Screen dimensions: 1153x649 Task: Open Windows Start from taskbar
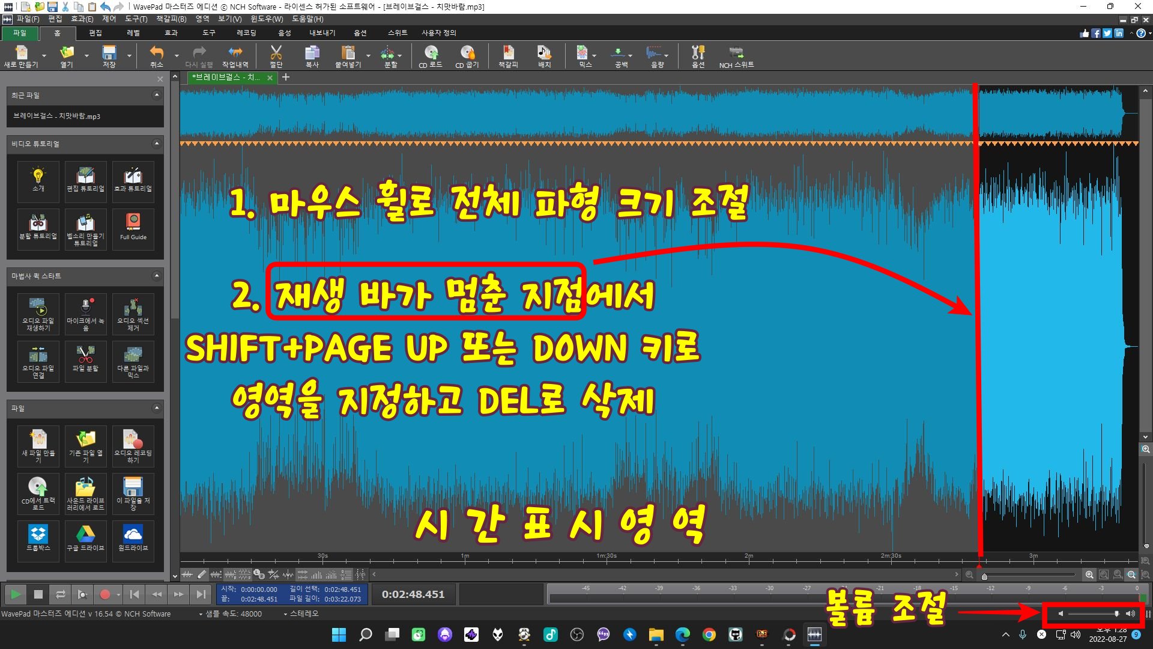pyautogui.click(x=339, y=635)
